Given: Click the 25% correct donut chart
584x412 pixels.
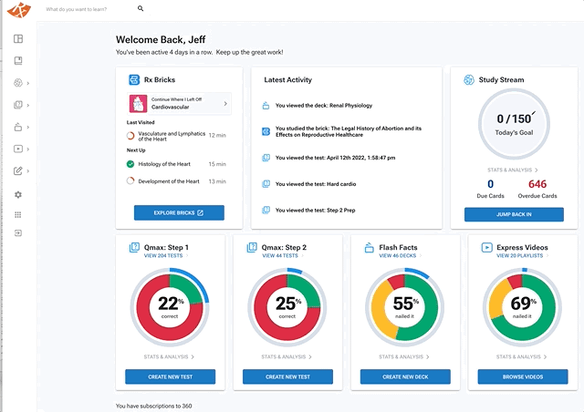Looking at the screenshot, I should 287,307.
